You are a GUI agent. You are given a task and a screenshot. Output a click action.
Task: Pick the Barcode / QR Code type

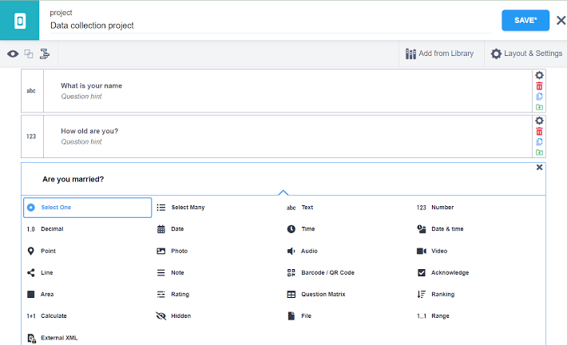[327, 272]
